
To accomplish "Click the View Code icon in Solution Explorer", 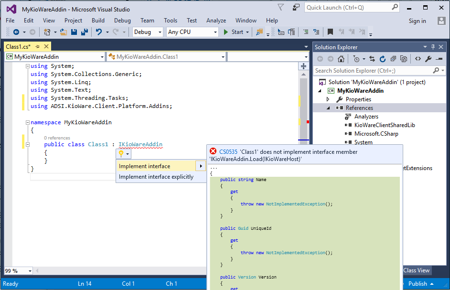I will [418, 59].
